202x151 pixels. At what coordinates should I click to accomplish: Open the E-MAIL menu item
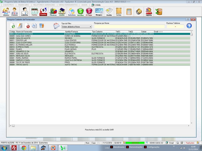click(x=96, y=5)
